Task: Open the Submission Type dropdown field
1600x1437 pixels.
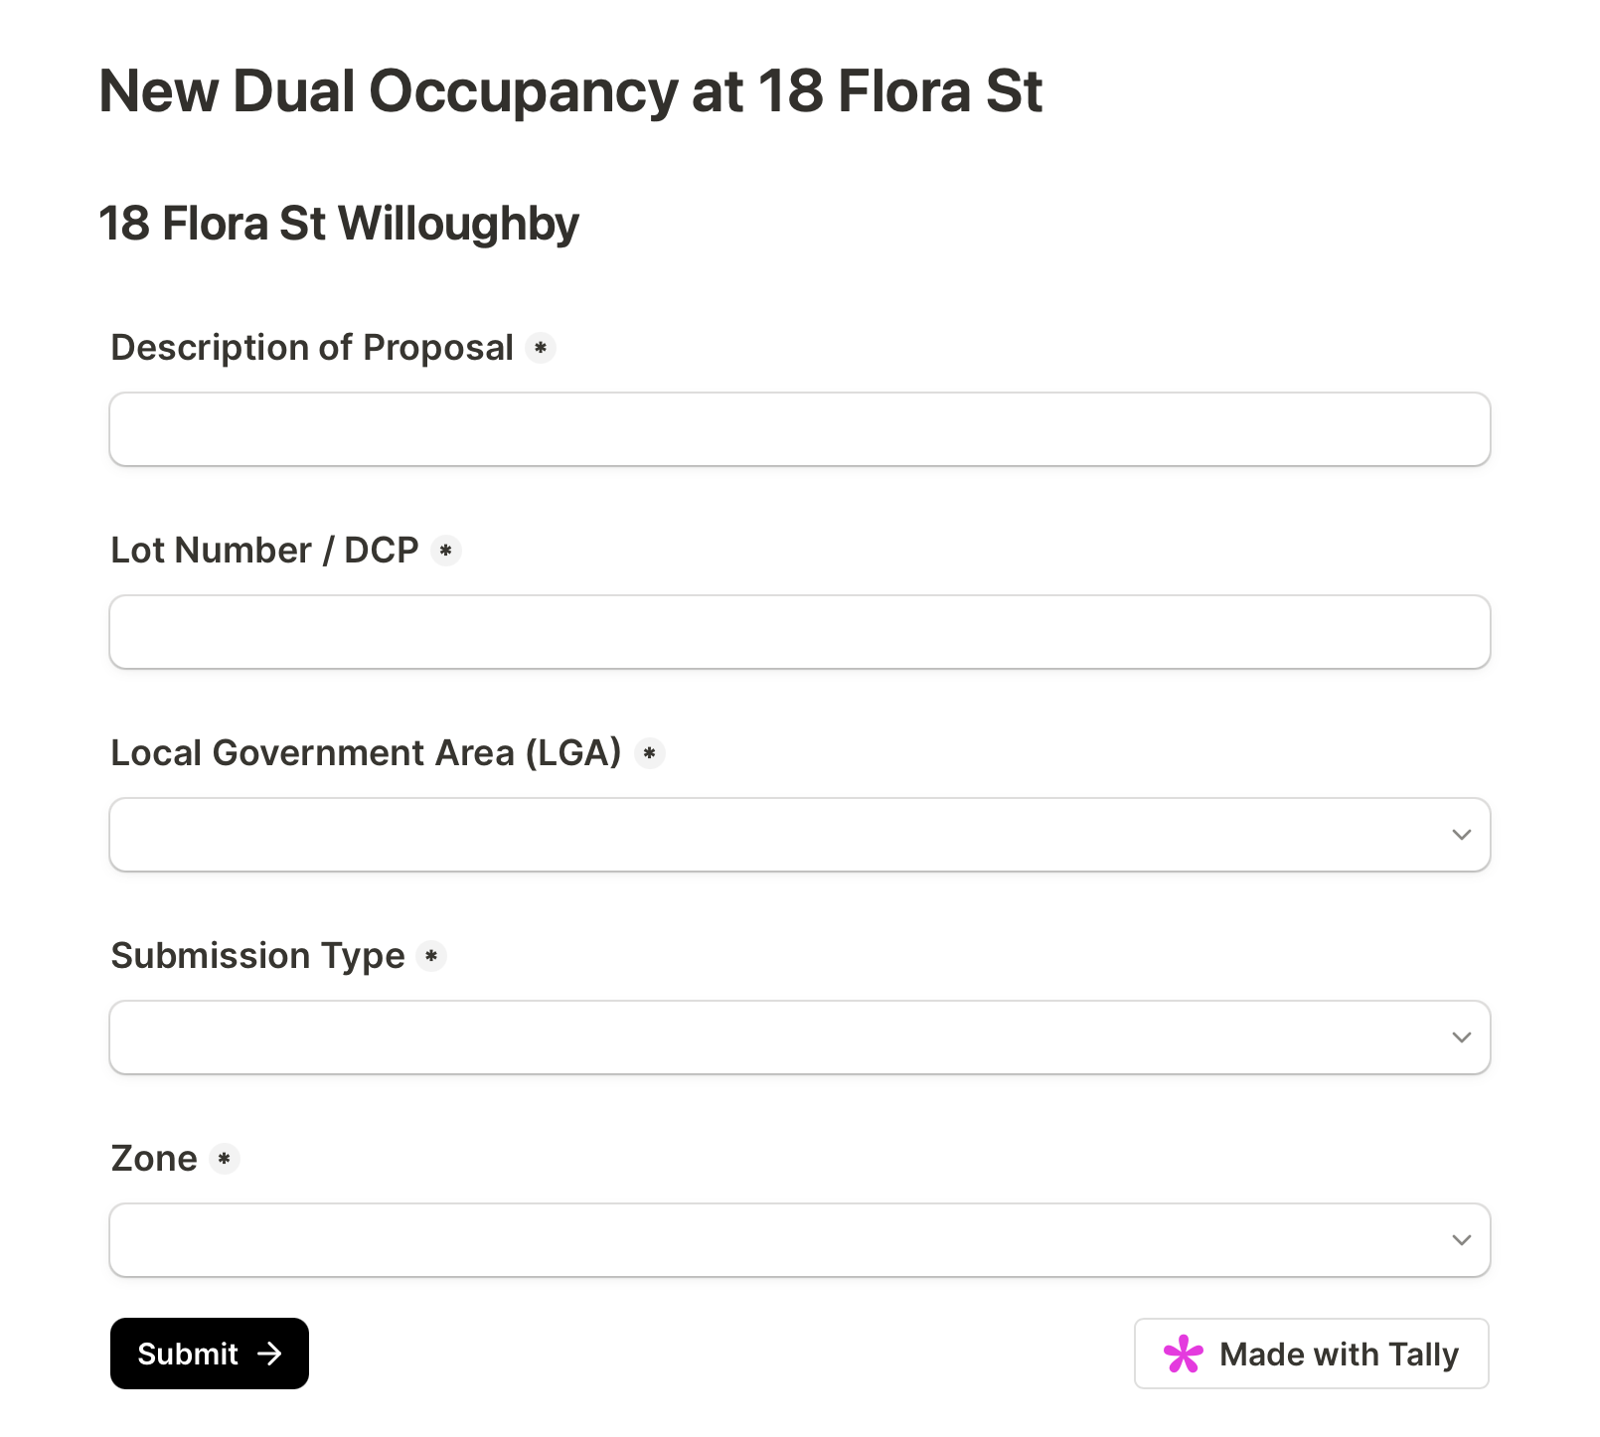Action: [775, 1038]
